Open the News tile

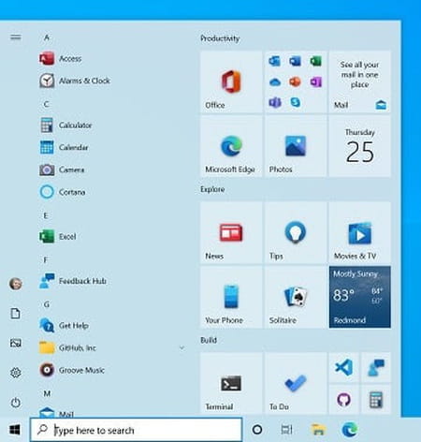231,232
